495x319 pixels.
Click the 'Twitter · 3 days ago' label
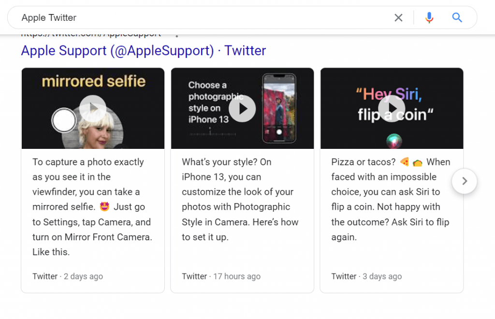[366, 276]
